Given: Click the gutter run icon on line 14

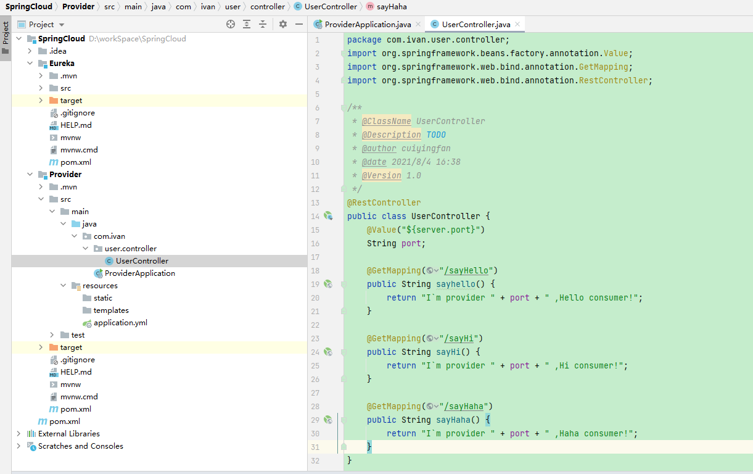Looking at the screenshot, I should pos(328,216).
